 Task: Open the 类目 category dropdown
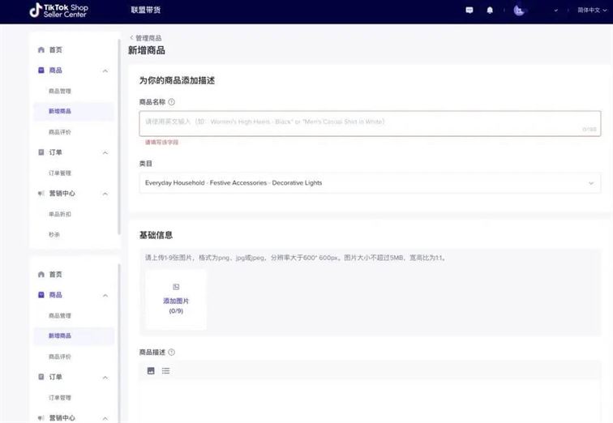(x=370, y=183)
